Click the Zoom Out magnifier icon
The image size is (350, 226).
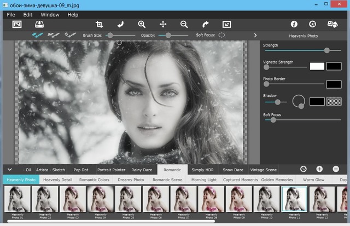184,25
